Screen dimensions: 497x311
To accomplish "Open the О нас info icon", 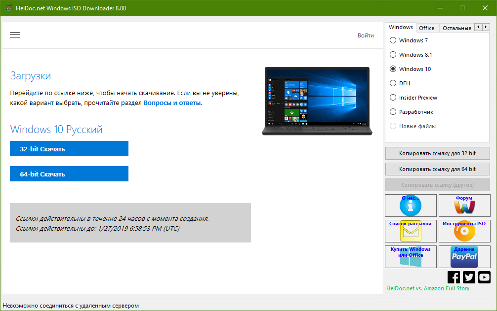I will coord(411,206).
